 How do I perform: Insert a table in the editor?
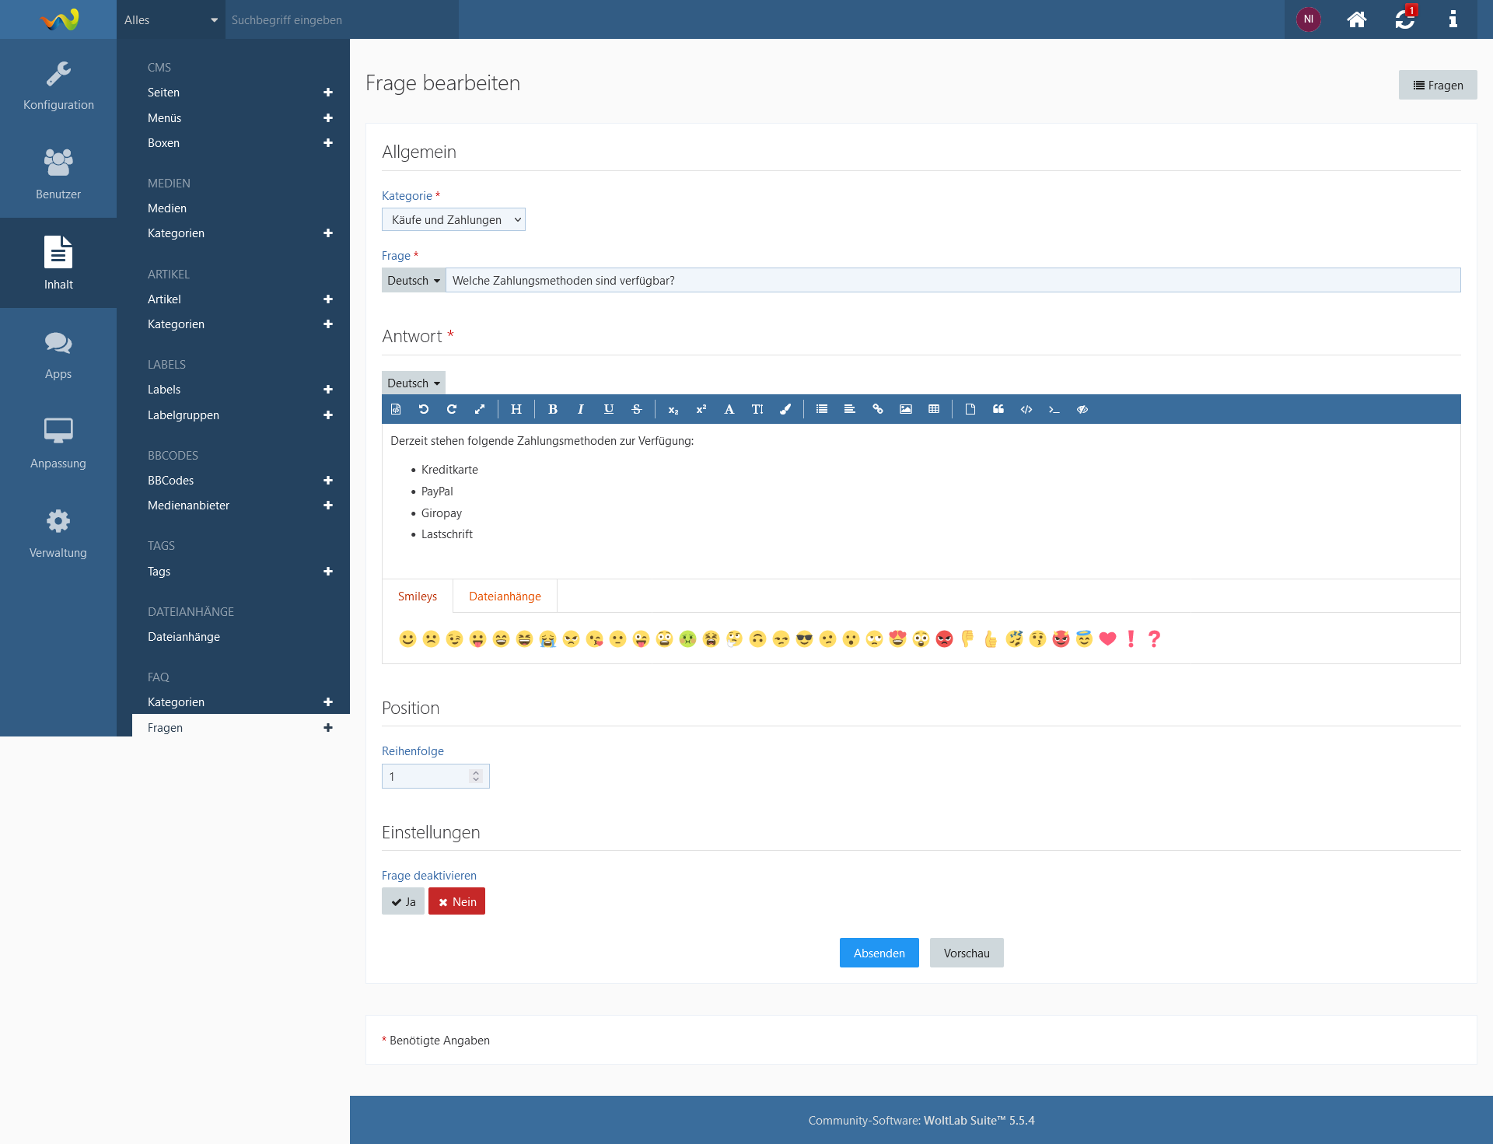click(934, 409)
